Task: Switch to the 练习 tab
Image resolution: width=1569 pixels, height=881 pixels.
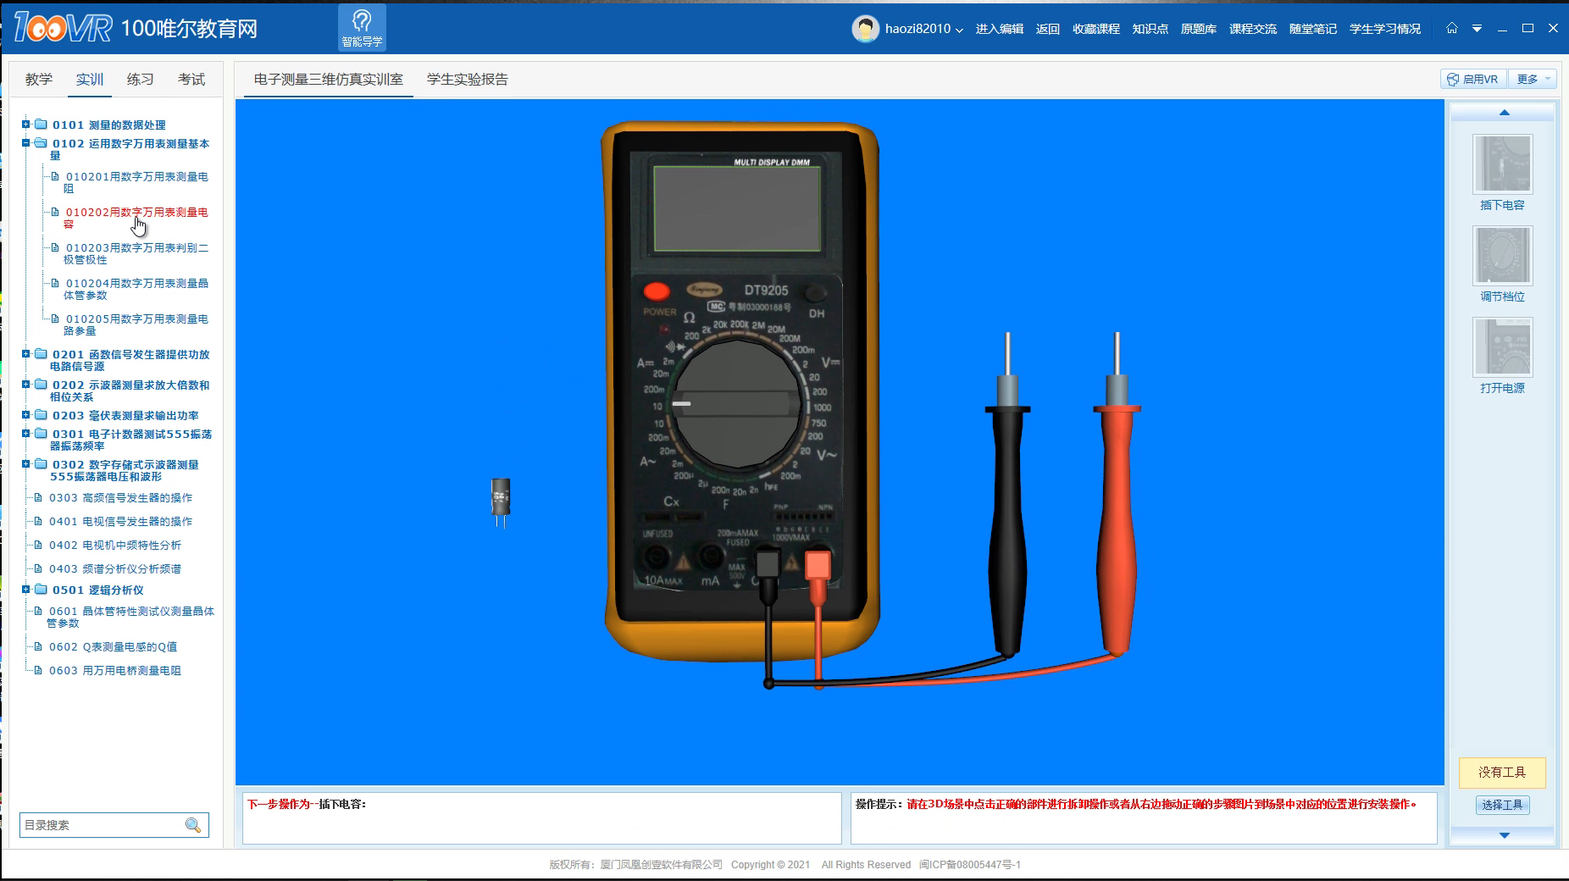Action: point(140,79)
